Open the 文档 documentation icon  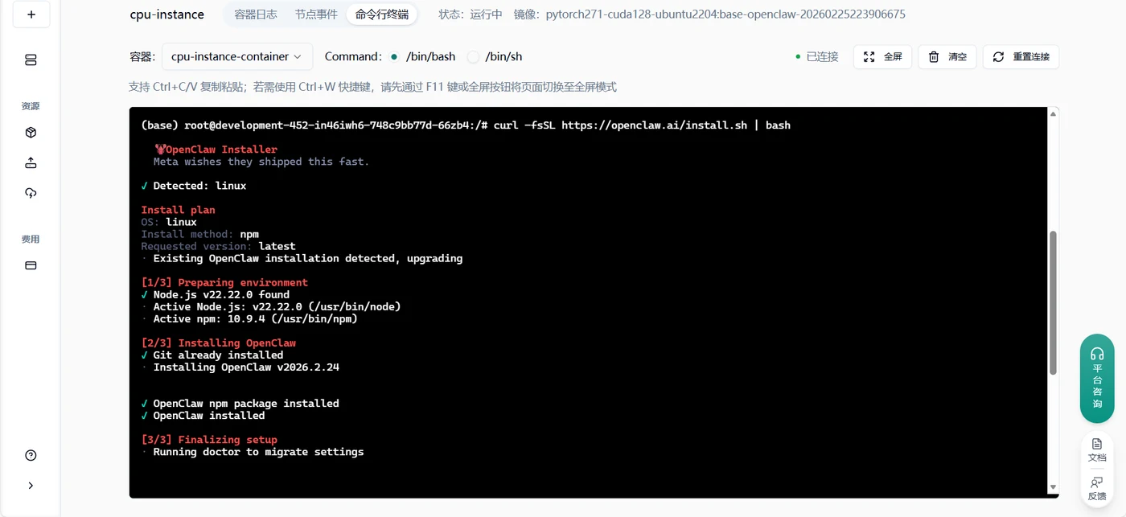(1097, 450)
